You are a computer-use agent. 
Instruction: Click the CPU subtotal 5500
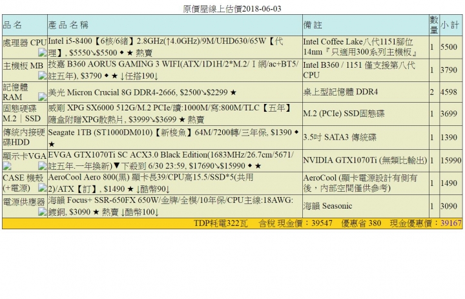point(449,47)
